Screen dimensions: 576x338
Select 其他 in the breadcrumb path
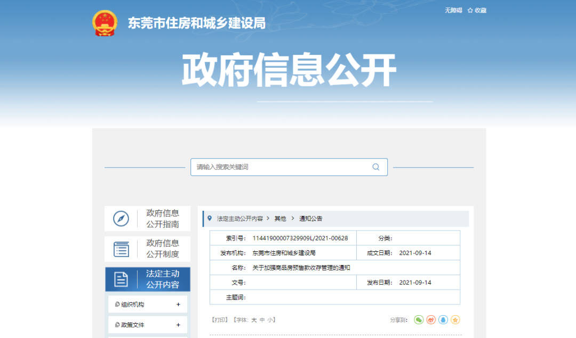280,219
